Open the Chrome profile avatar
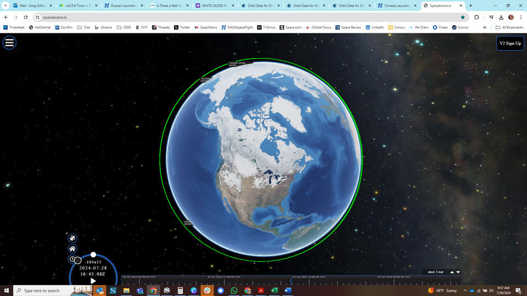 (511, 17)
